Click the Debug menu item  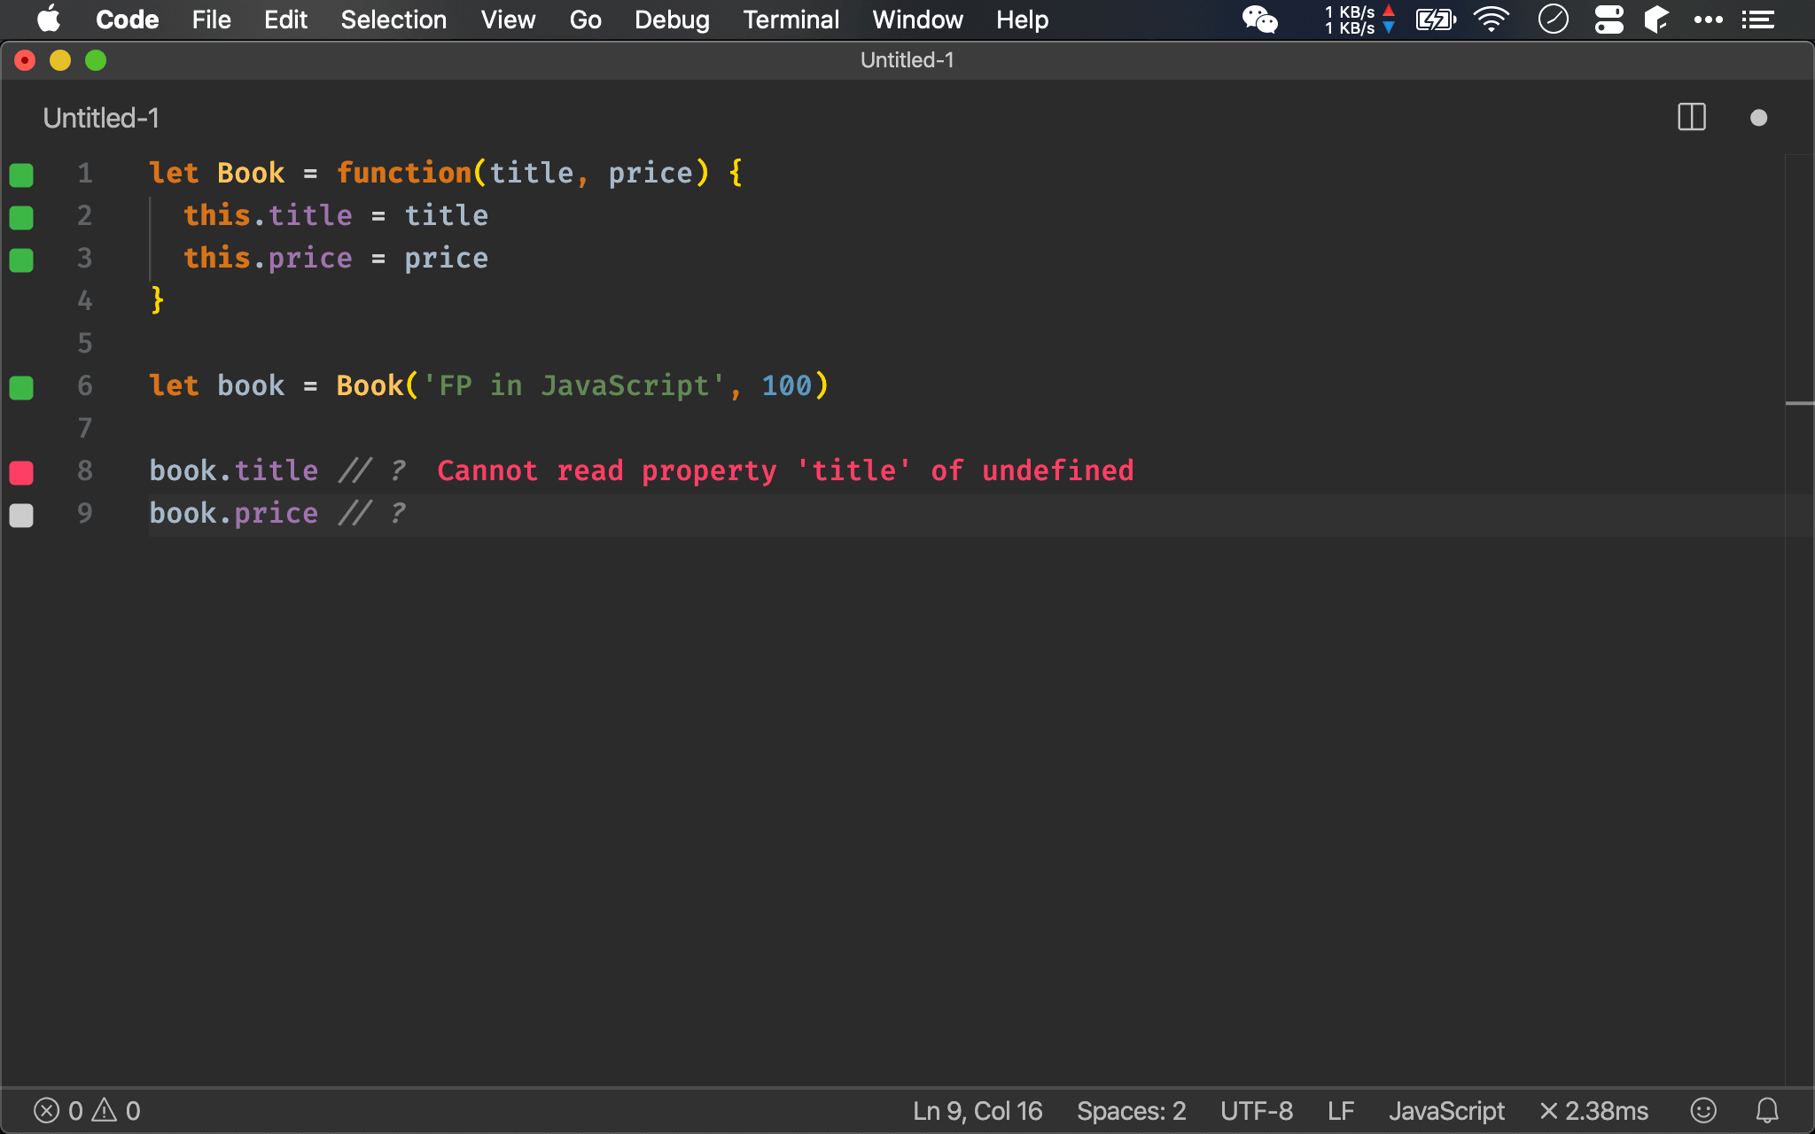point(672,19)
